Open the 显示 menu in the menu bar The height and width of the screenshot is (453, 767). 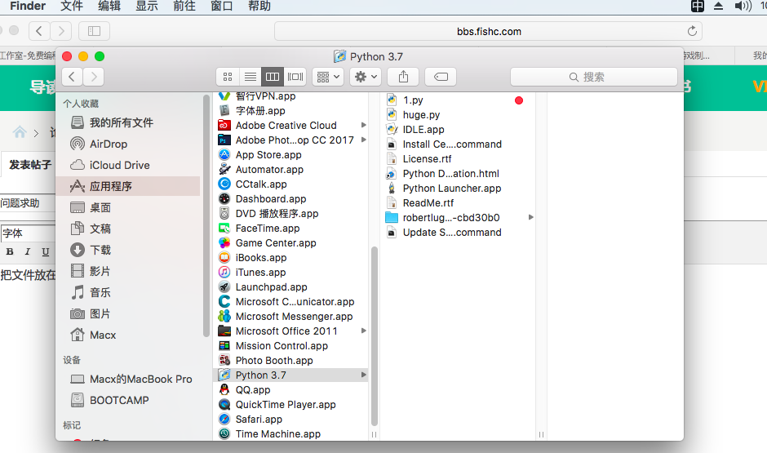[x=147, y=7]
